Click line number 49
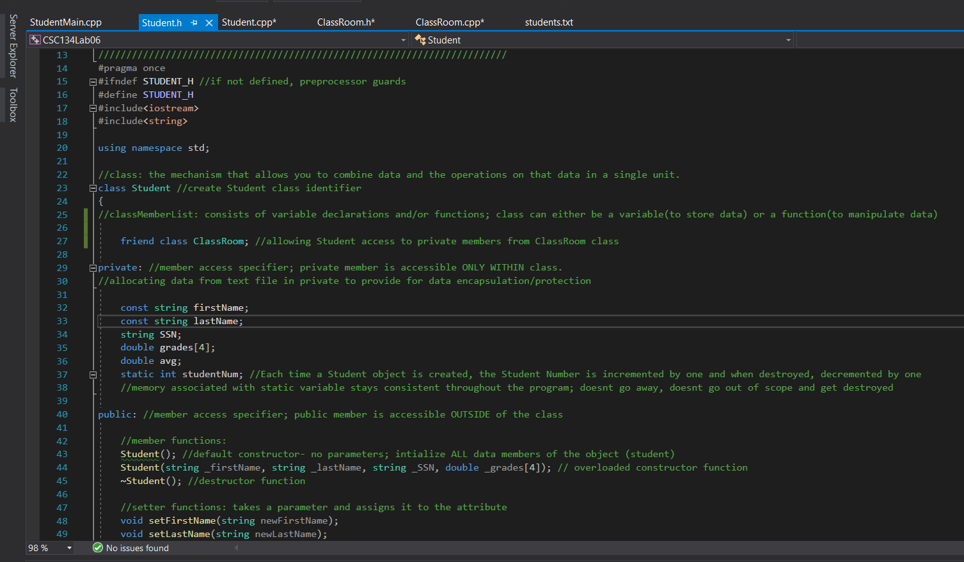This screenshot has width=964, height=562. click(62, 534)
